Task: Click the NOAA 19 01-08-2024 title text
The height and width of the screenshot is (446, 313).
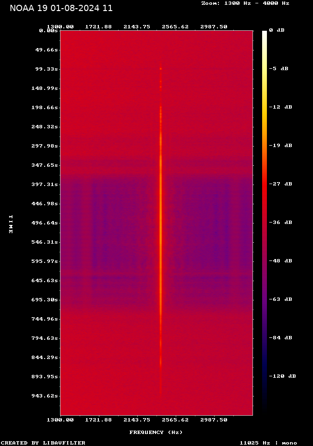Action: [61, 8]
